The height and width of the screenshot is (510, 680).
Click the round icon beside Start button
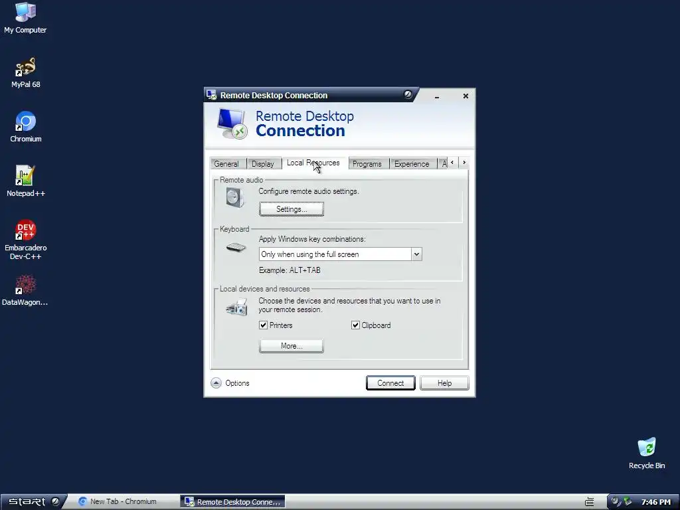[x=55, y=502]
